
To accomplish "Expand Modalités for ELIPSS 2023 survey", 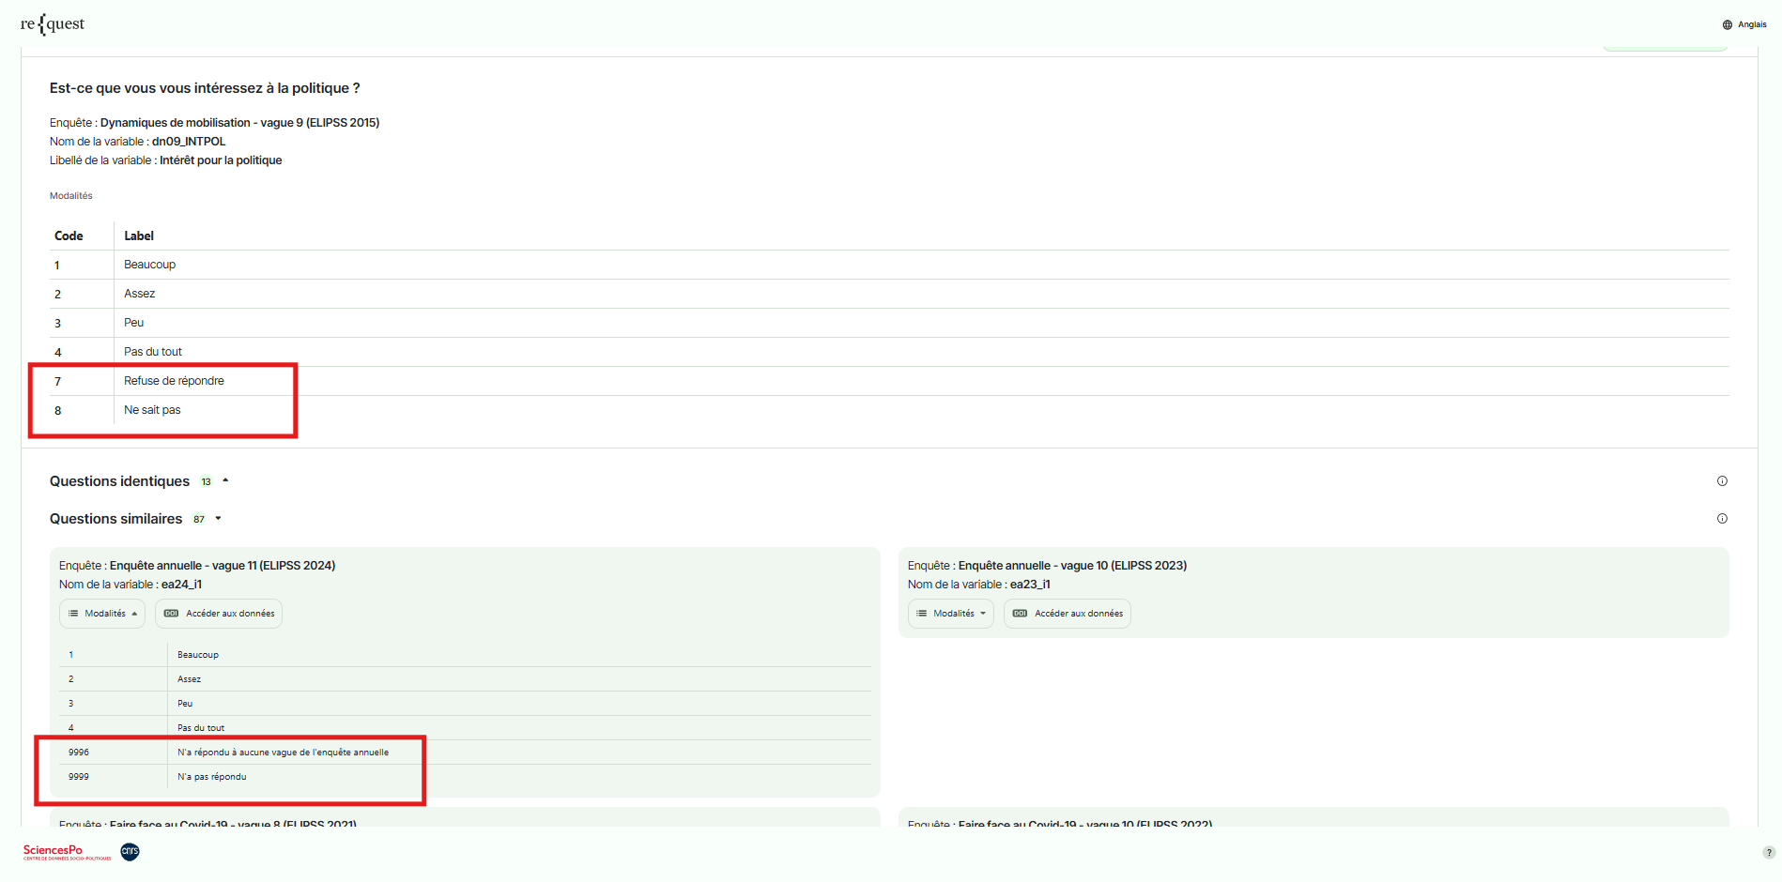I will (952, 614).
